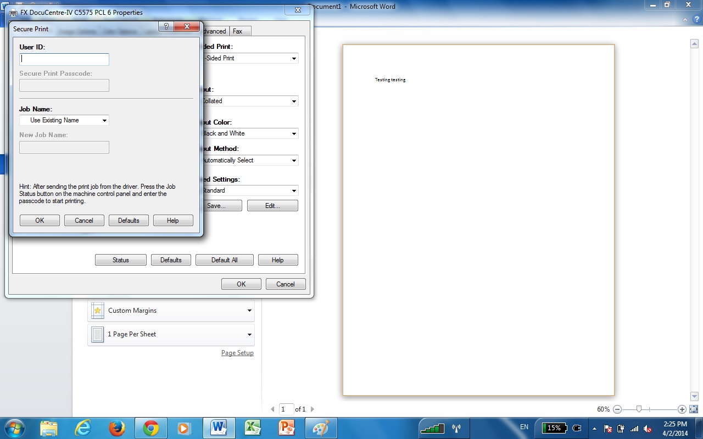703x439 pixels.
Task: Open Internet Explorer from the taskbar
Action: coord(83,428)
